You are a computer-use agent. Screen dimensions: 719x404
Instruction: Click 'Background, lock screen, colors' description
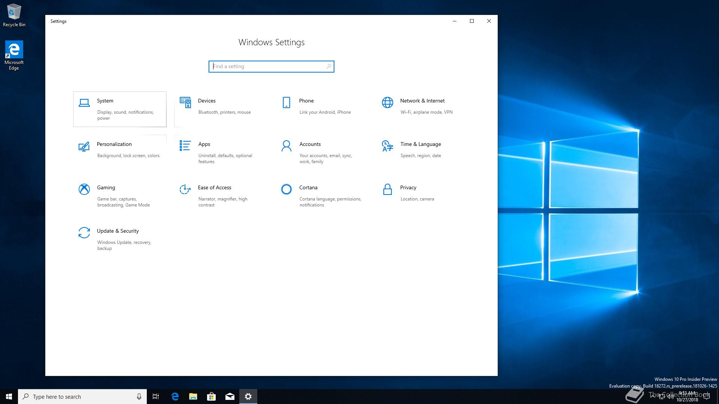tap(128, 156)
